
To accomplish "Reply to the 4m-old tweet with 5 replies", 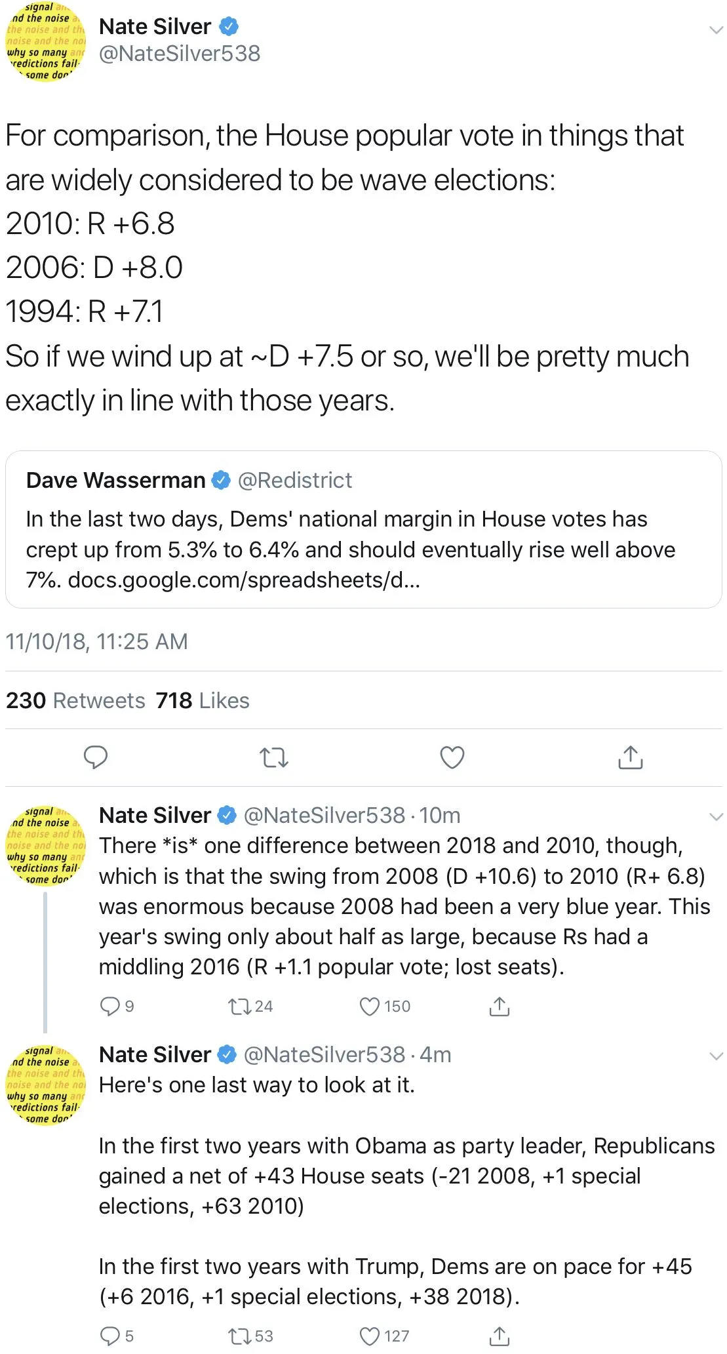I will pos(109,1336).
